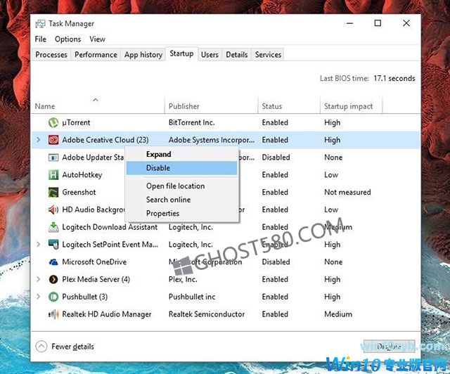
Task: Expand the Adobe Creative Cloud group
Action: (39, 140)
